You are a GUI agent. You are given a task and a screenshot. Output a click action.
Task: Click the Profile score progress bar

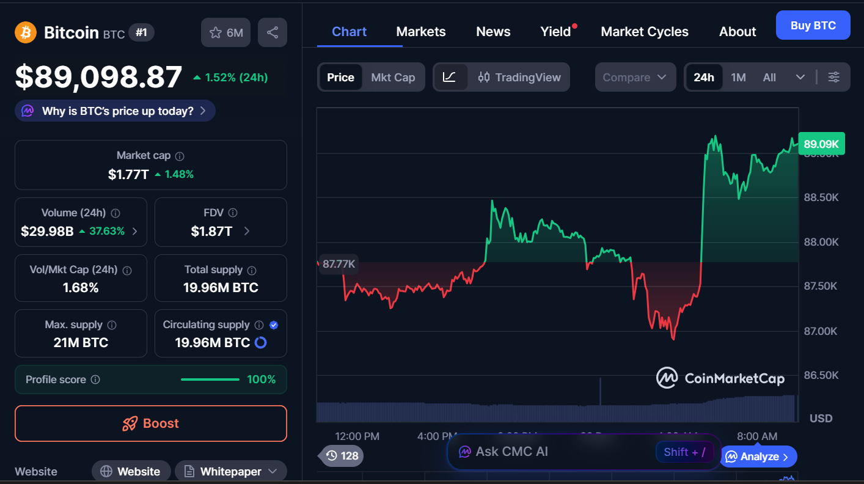click(x=210, y=379)
